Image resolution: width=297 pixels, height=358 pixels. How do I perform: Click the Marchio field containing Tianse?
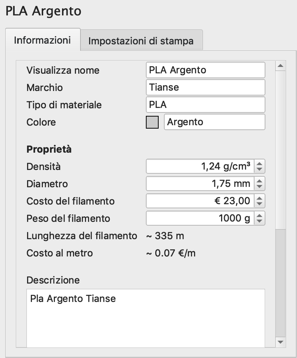(205, 88)
